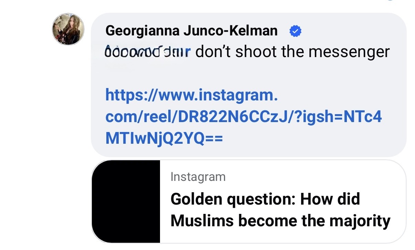Click the blue verified checkmark badge
This screenshot has width=415, height=250.
(295, 31)
